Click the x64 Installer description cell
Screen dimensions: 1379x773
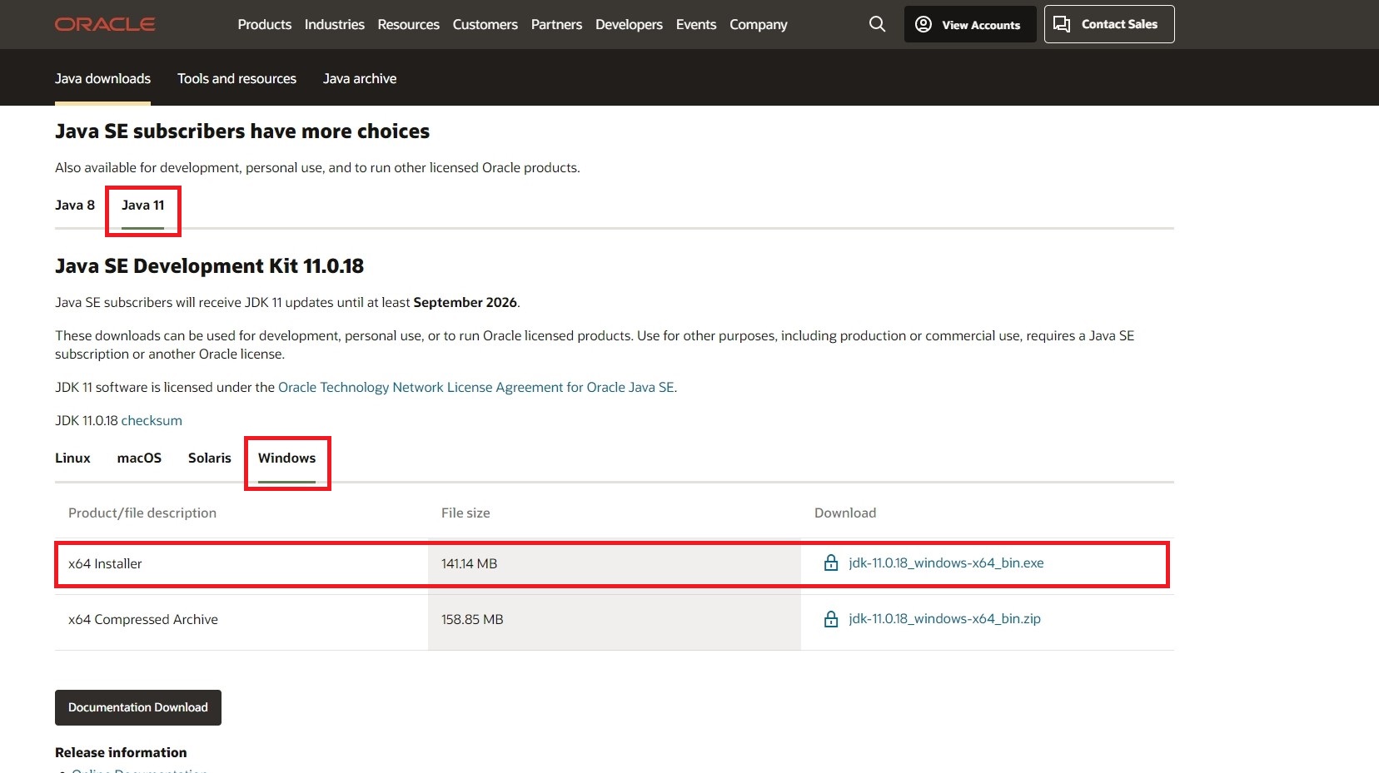click(241, 564)
